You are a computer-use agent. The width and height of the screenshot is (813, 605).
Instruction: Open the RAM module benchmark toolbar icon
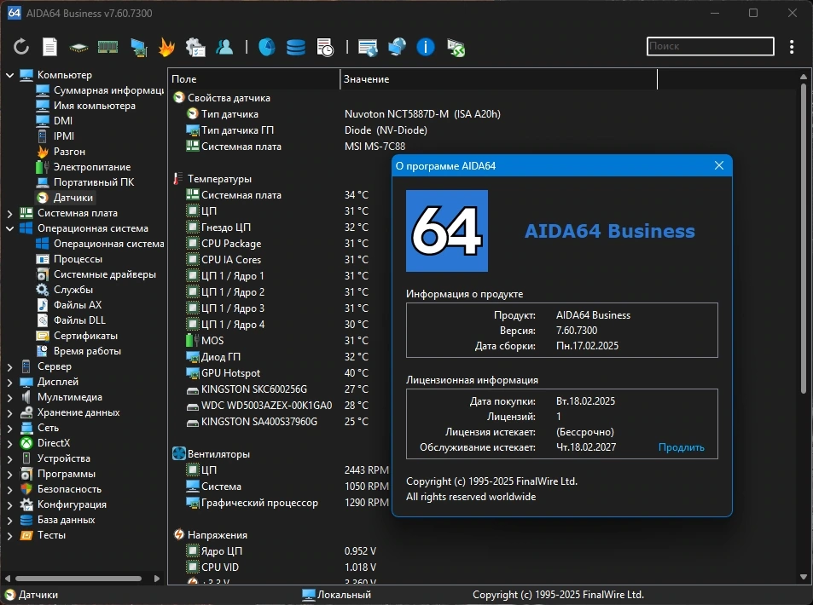107,47
